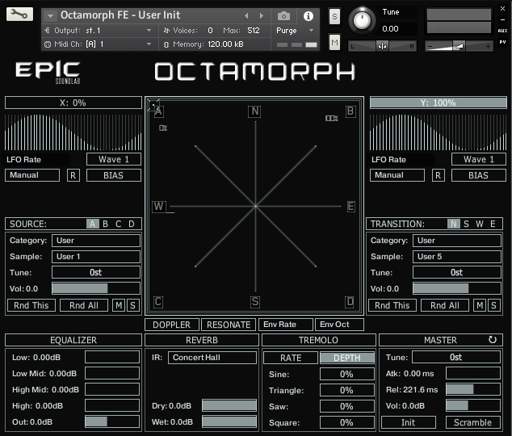Toggle the DOPPLER effect
The height and width of the screenshot is (436, 512).
(172, 325)
